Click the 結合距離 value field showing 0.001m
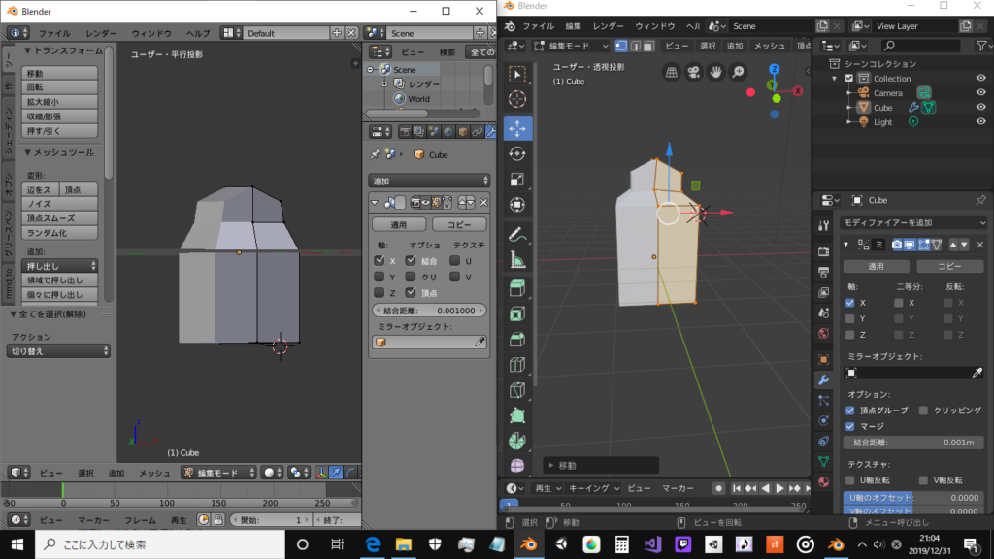 tap(912, 443)
